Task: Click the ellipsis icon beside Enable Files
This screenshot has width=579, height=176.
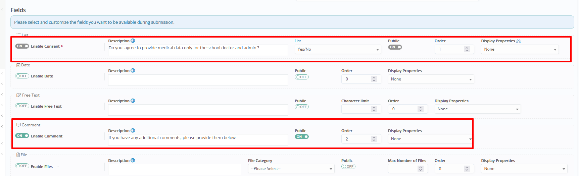Action: [58, 167]
